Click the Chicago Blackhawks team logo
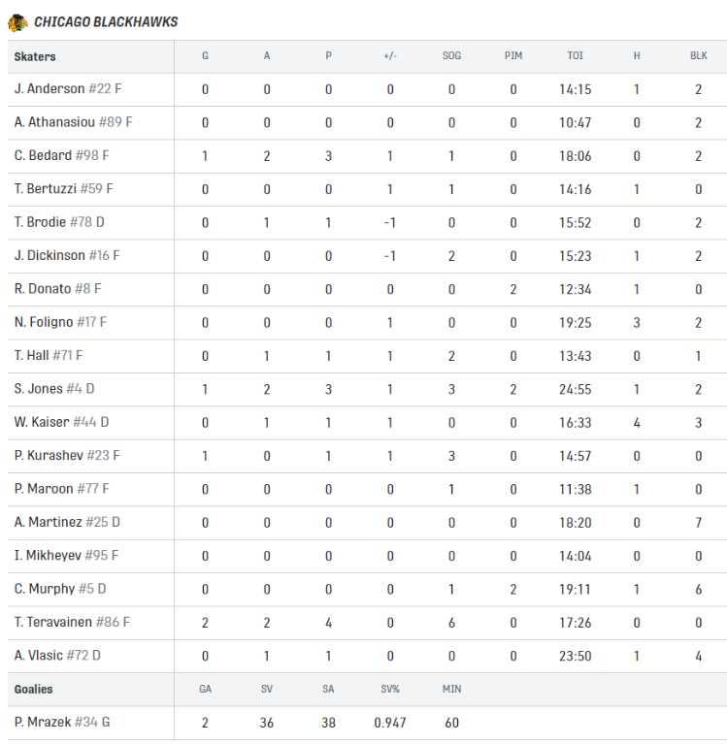 pos(17,22)
